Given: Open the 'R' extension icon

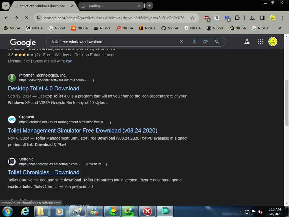Looking at the screenshot, I should (217, 18).
